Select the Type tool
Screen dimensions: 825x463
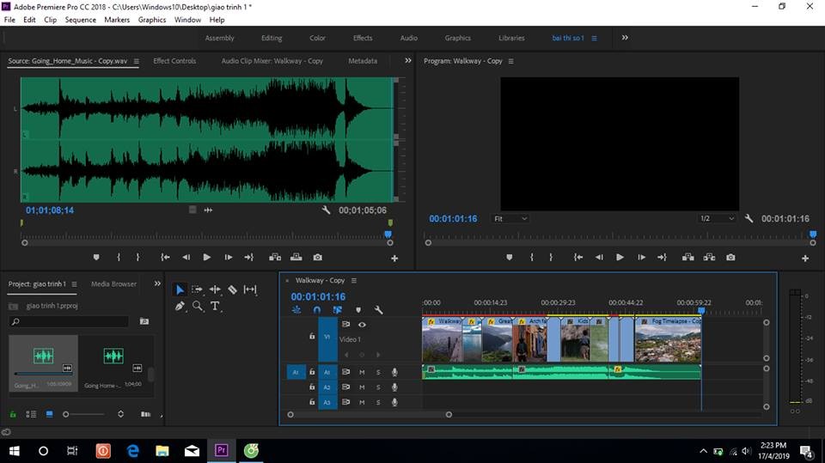(215, 306)
